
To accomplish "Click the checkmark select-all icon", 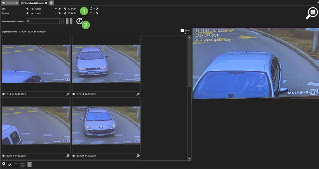I will [x=10, y=164].
